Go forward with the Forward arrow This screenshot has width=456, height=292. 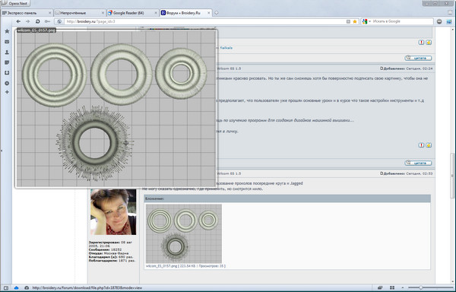27,21
